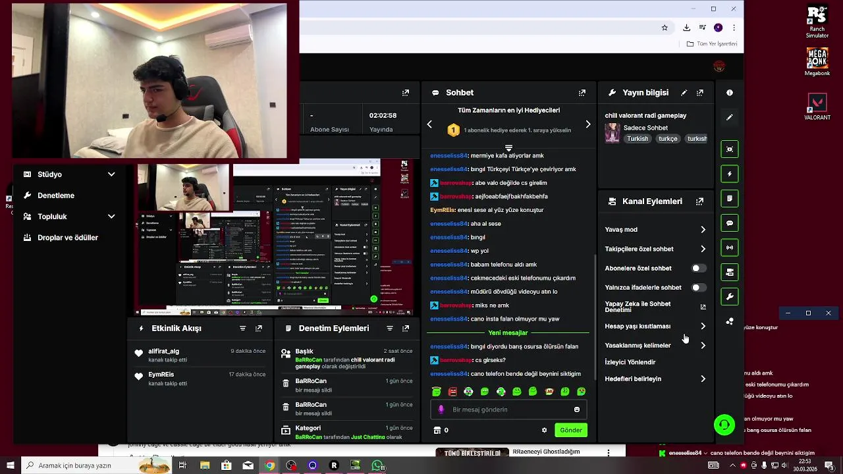Screen dimensions: 843x474
Task: Open the share nodes icon in right sidebar
Action: click(730, 321)
